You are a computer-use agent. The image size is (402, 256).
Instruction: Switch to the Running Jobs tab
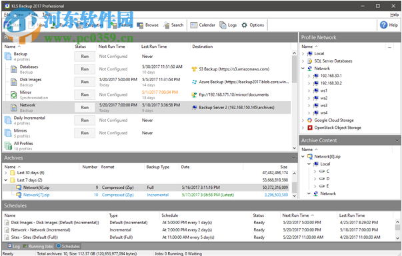tap(38, 246)
